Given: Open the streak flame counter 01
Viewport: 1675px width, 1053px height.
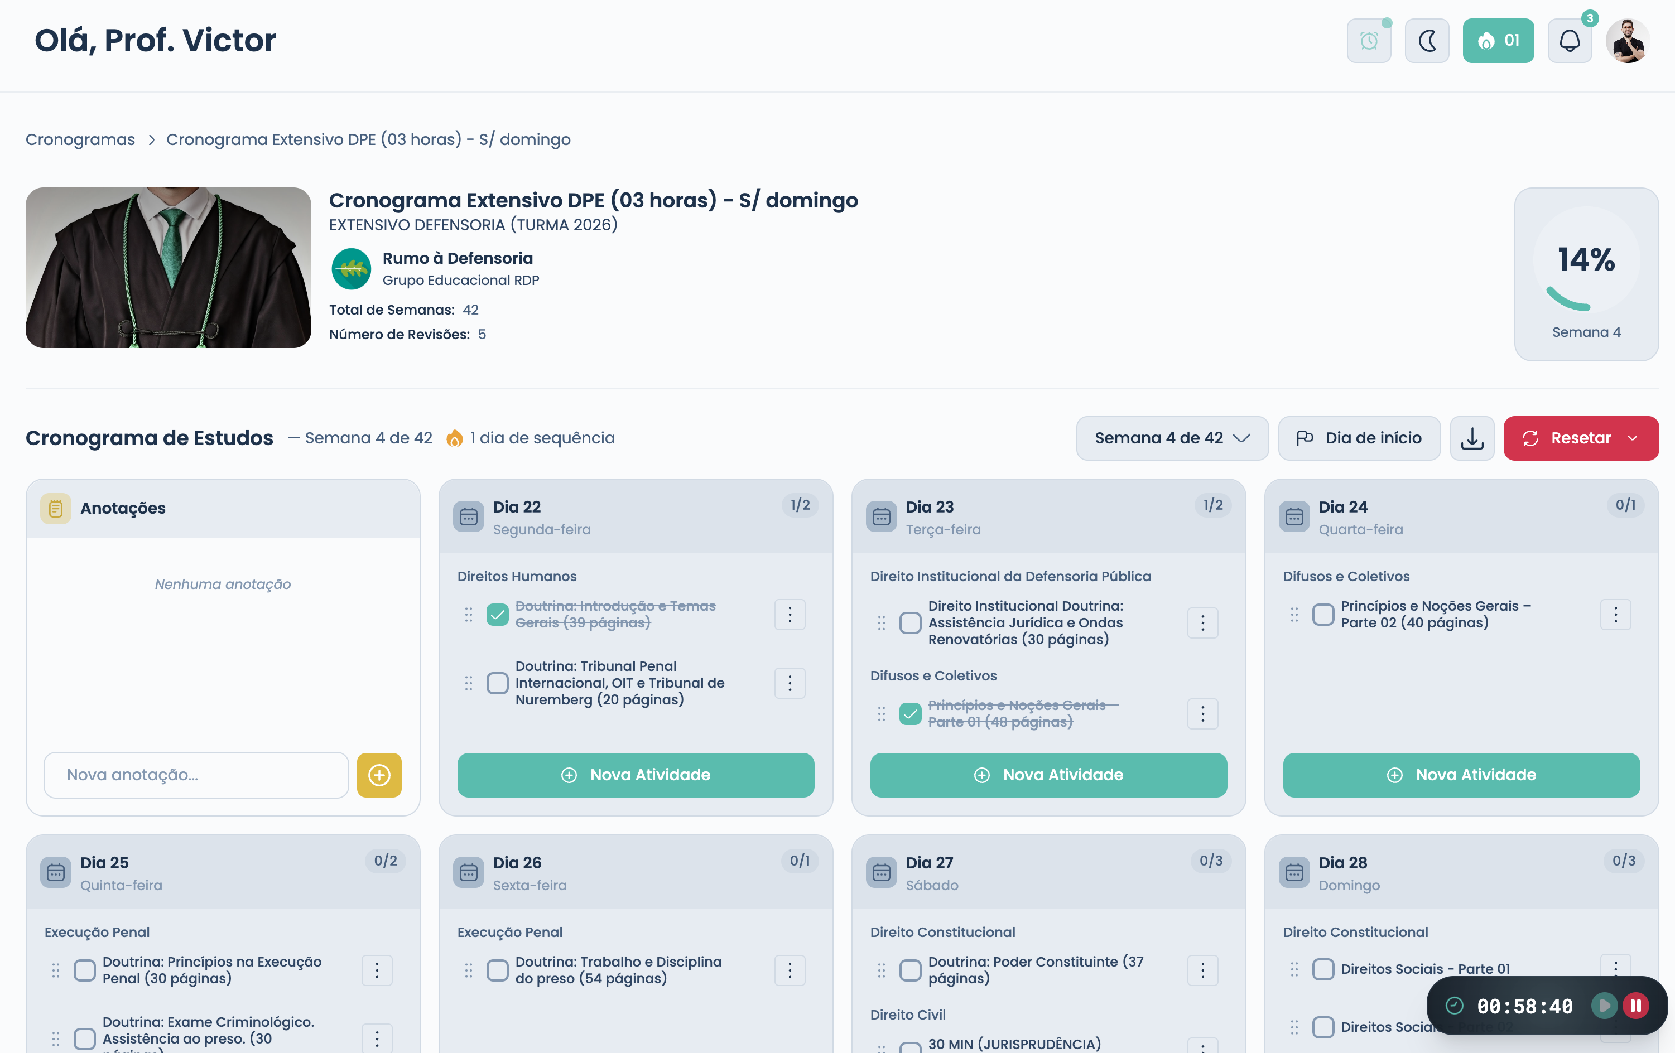Looking at the screenshot, I should pyautogui.click(x=1498, y=40).
